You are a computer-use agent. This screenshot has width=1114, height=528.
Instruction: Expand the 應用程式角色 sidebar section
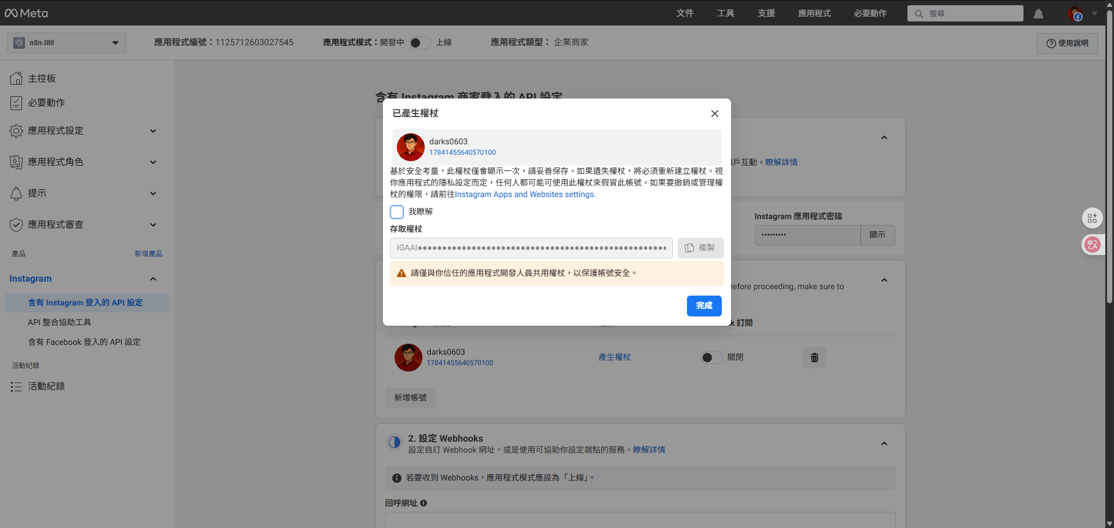[153, 162]
